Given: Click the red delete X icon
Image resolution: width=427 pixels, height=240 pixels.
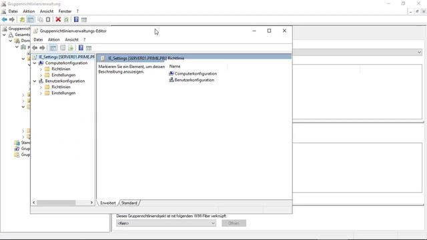Looking at the screenshot, I should coord(58,19).
